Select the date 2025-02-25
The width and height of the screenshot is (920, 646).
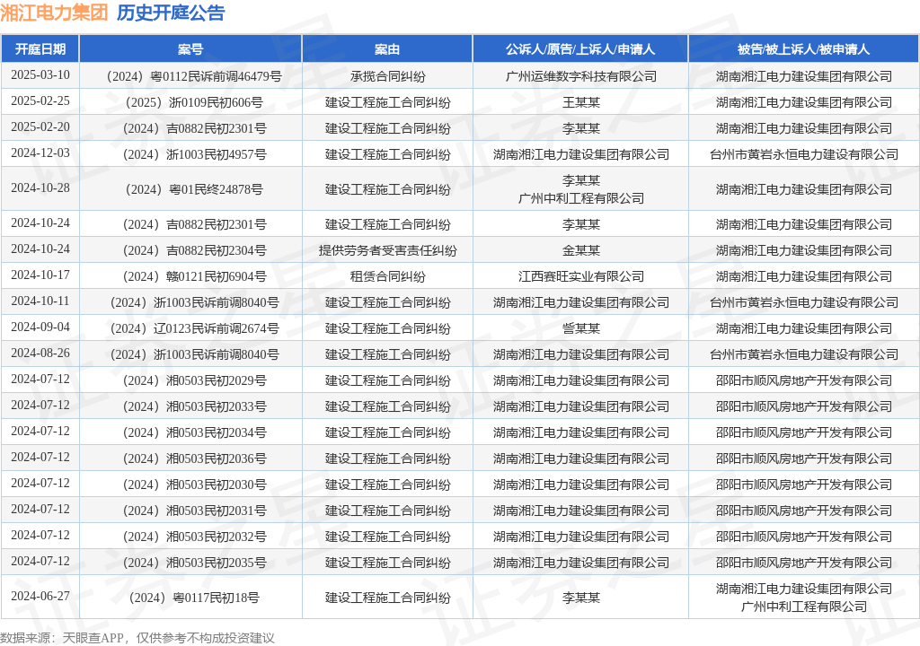(40, 100)
